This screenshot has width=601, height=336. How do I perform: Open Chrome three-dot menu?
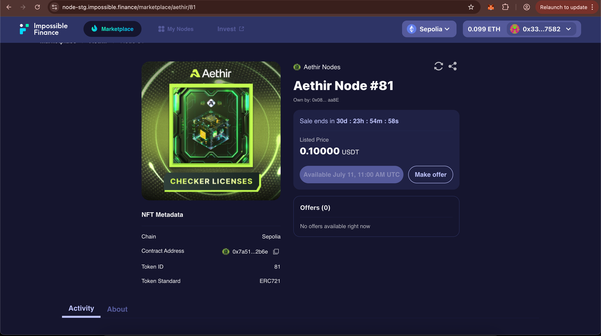(x=592, y=7)
